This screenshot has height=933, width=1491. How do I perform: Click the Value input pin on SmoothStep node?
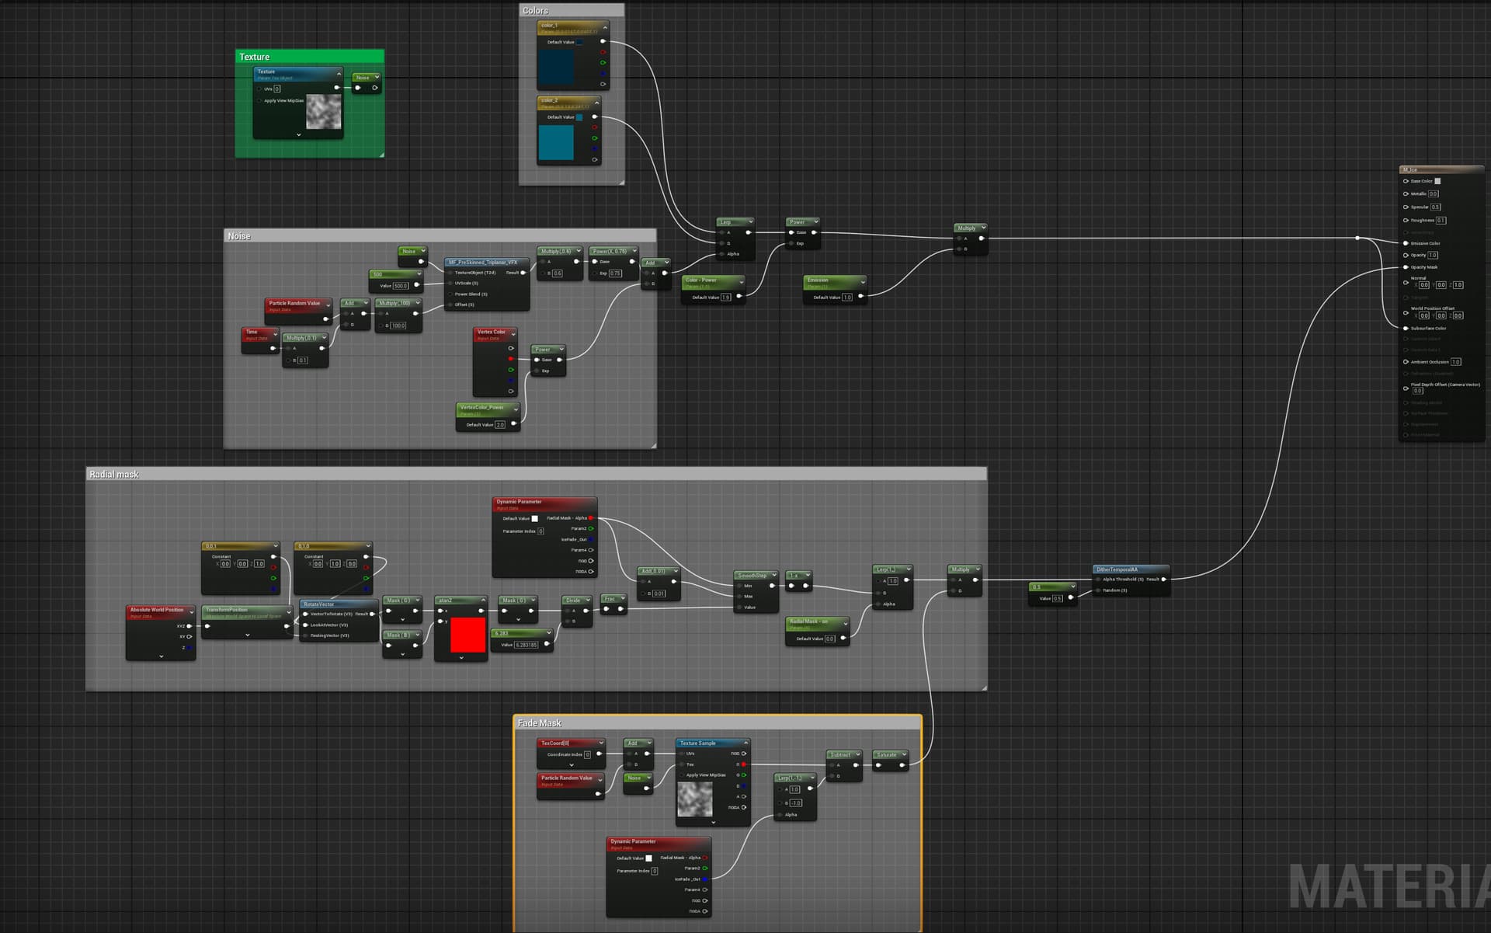coord(739,607)
